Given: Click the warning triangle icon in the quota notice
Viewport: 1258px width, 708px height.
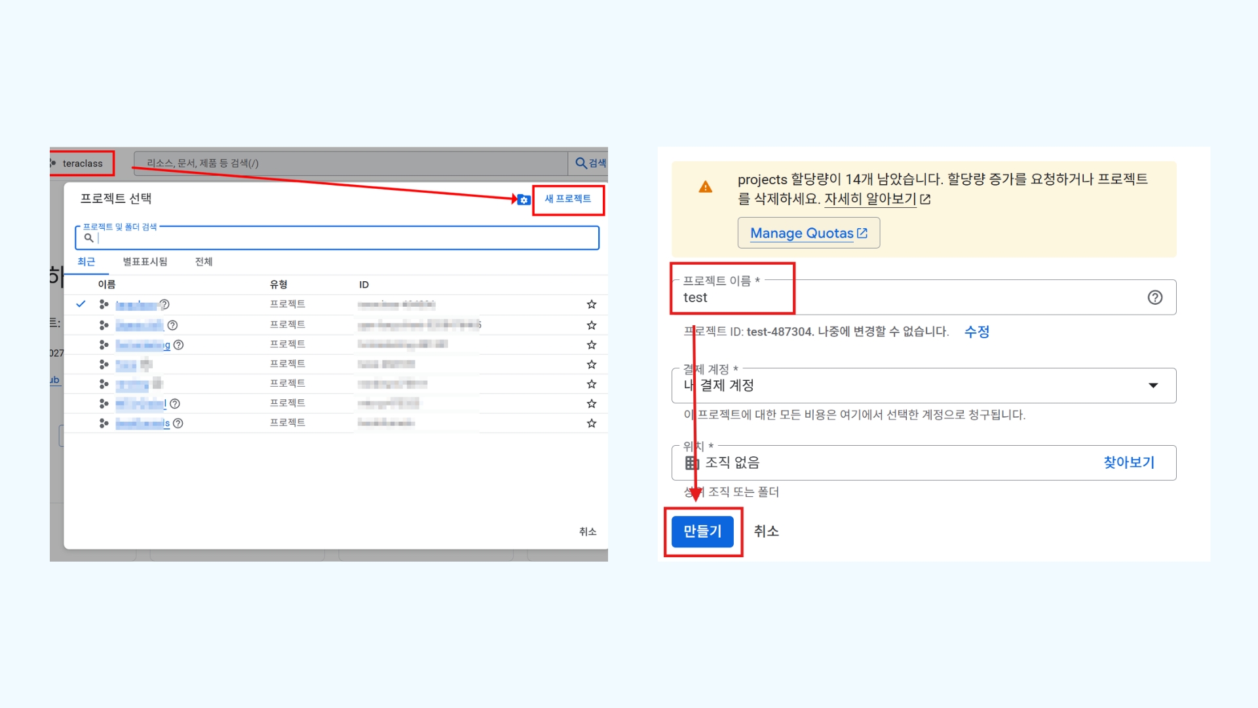Looking at the screenshot, I should tap(705, 186).
